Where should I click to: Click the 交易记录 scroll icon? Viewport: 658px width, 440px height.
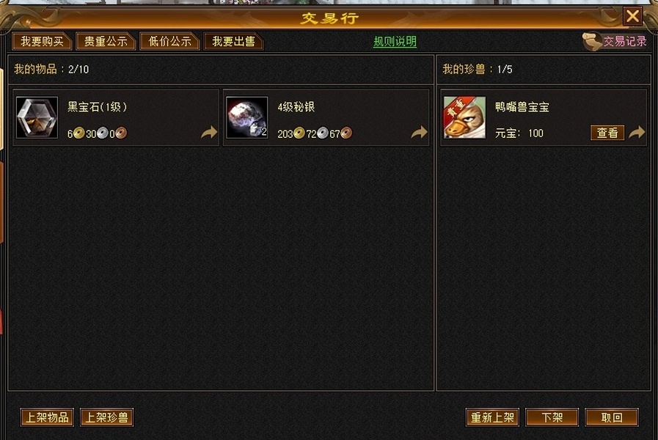592,42
